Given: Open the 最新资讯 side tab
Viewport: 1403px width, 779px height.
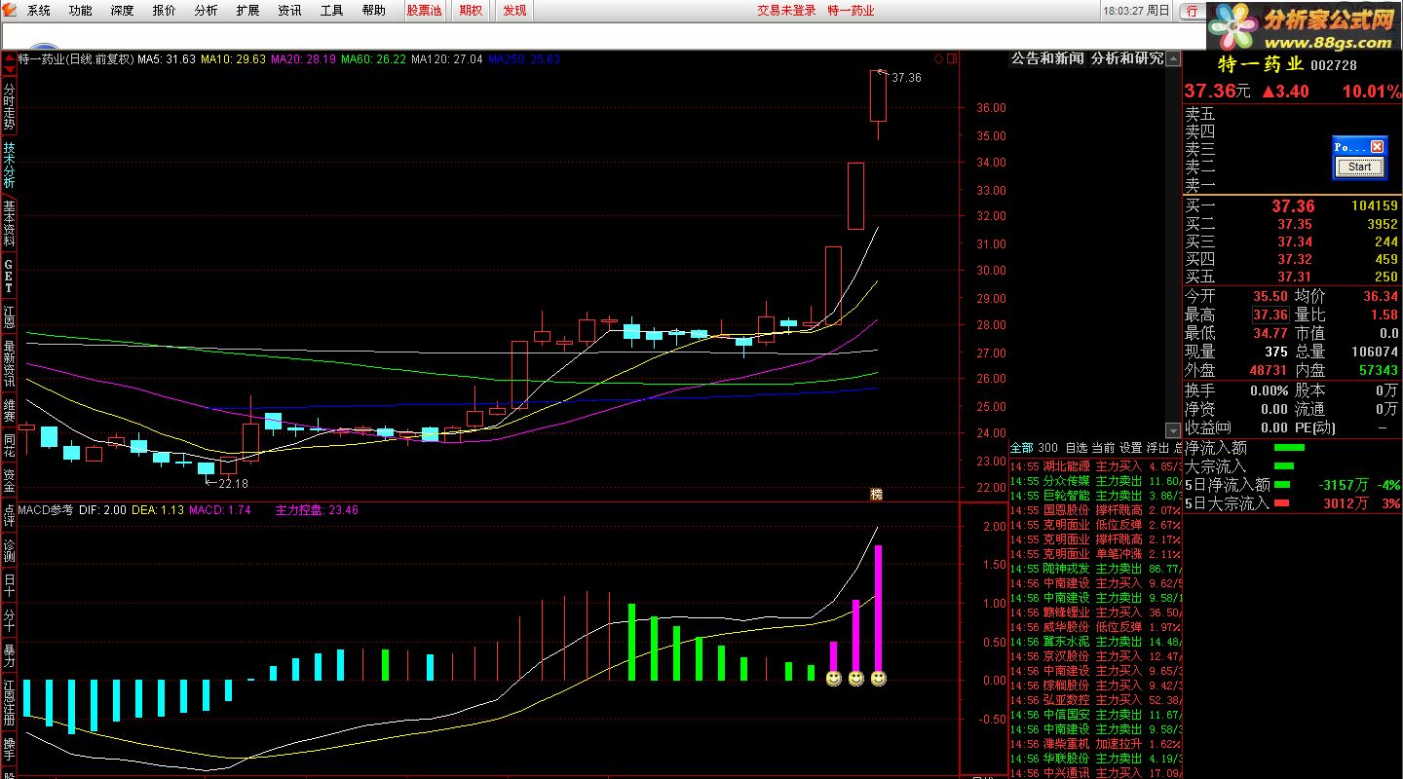Looking at the screenshot, I should pyautogui.click(x=9, y=363).
